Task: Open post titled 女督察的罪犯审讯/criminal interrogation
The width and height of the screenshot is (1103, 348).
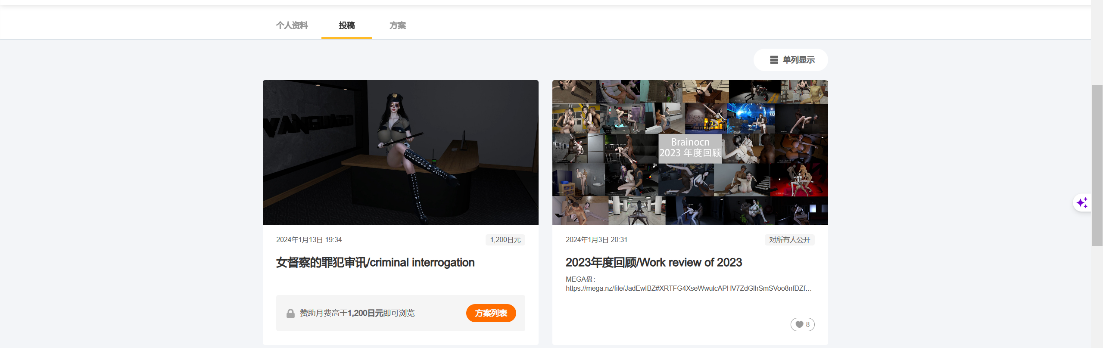Action: (x=375, y=262)
